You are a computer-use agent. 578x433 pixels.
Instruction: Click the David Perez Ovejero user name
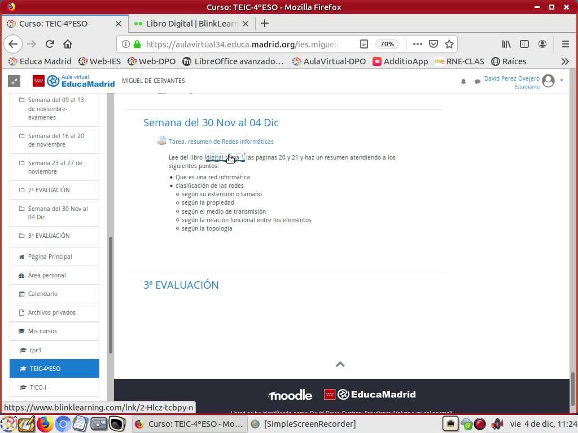511,78
